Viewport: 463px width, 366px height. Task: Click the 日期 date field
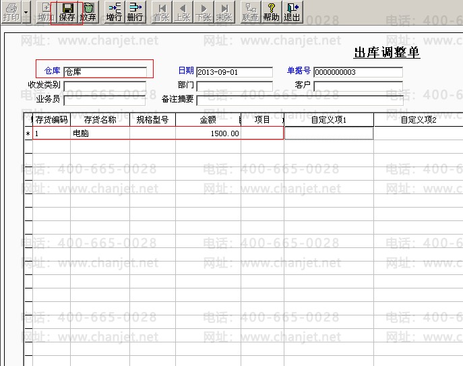[235, 72]
